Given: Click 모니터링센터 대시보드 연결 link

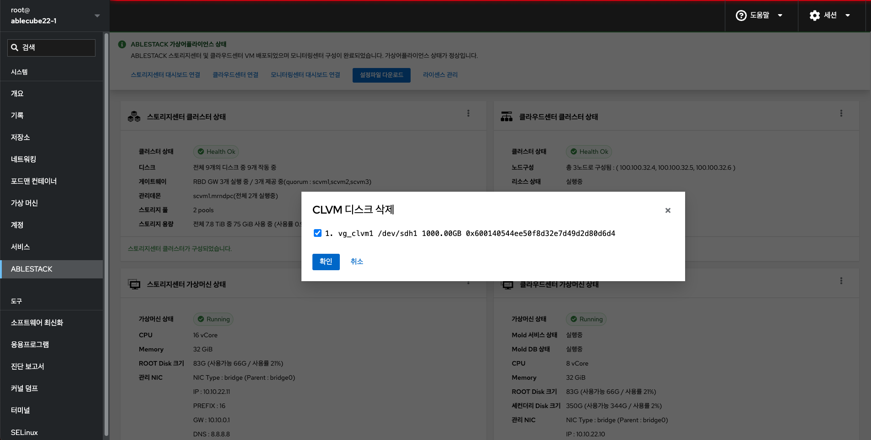Looking at the screenshot, I should 306,75.
